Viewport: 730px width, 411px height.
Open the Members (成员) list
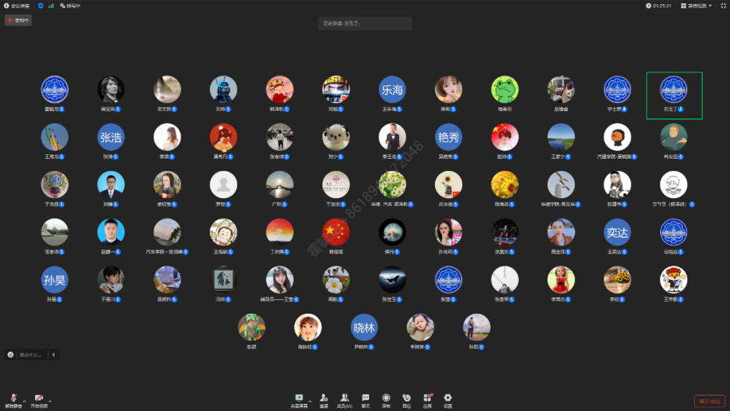tap(345, 399)
